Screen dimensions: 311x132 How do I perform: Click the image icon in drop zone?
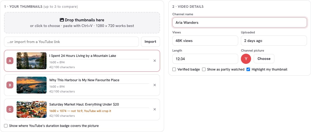coord(62,20)
